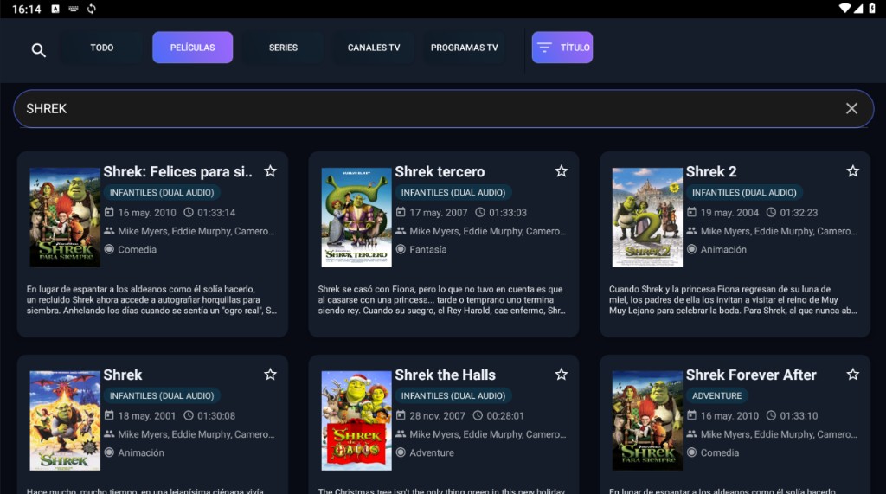Click the genre circle icon beside Fantasía

401,249
